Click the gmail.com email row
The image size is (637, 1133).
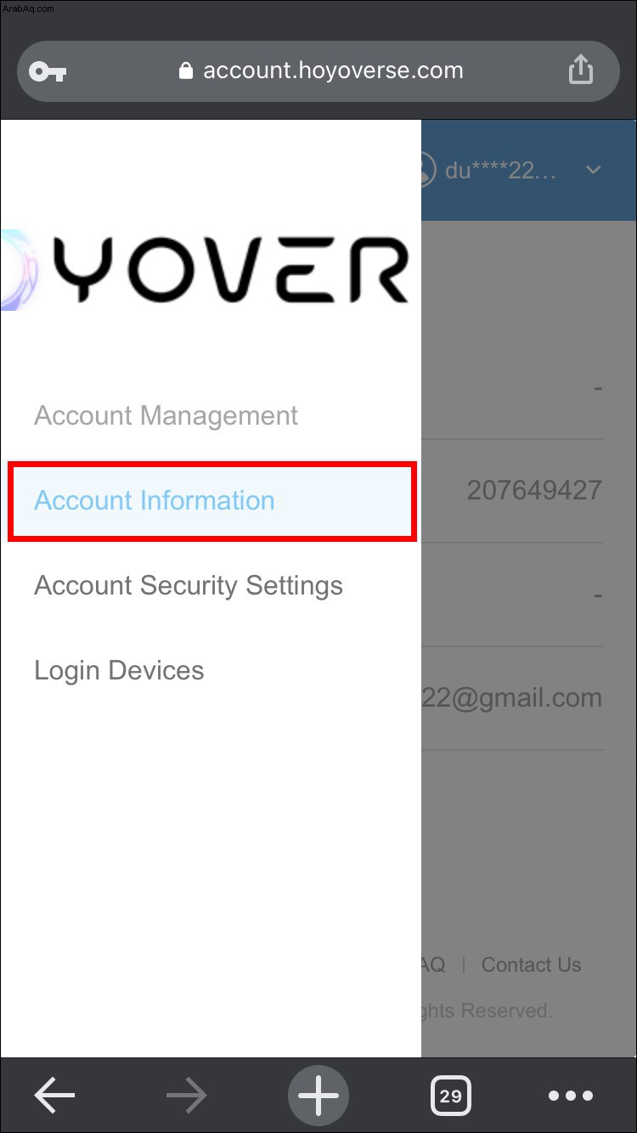point(512,698)
